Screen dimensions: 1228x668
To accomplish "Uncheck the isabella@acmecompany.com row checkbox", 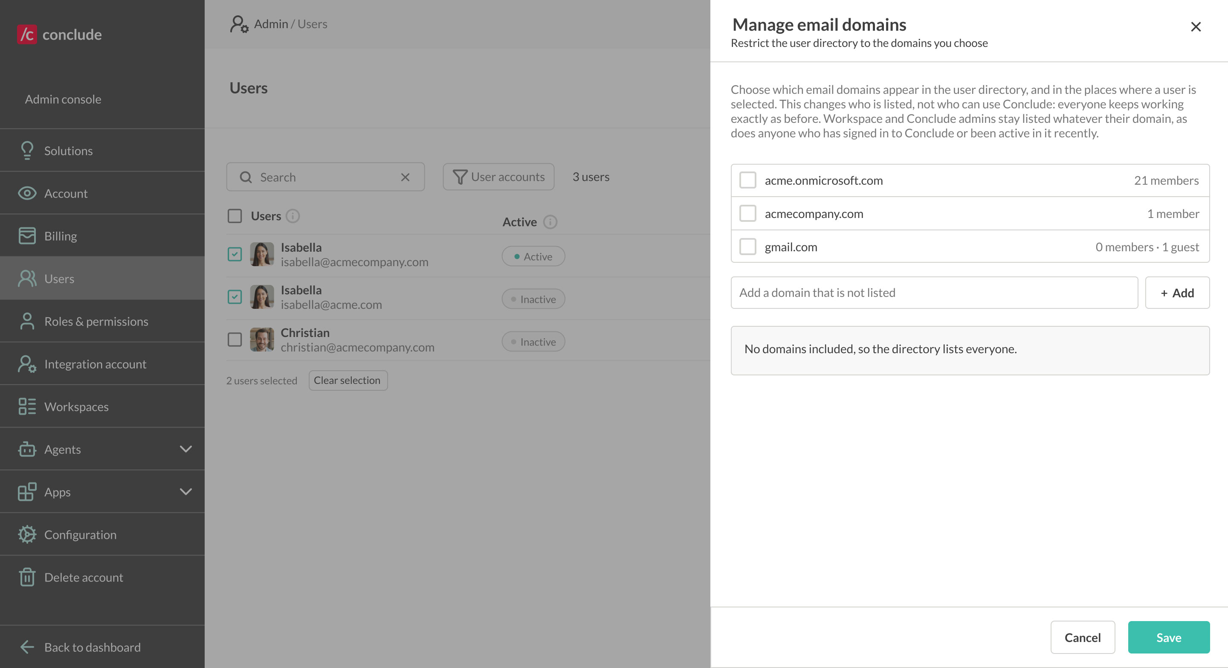I will click(235, 254).
